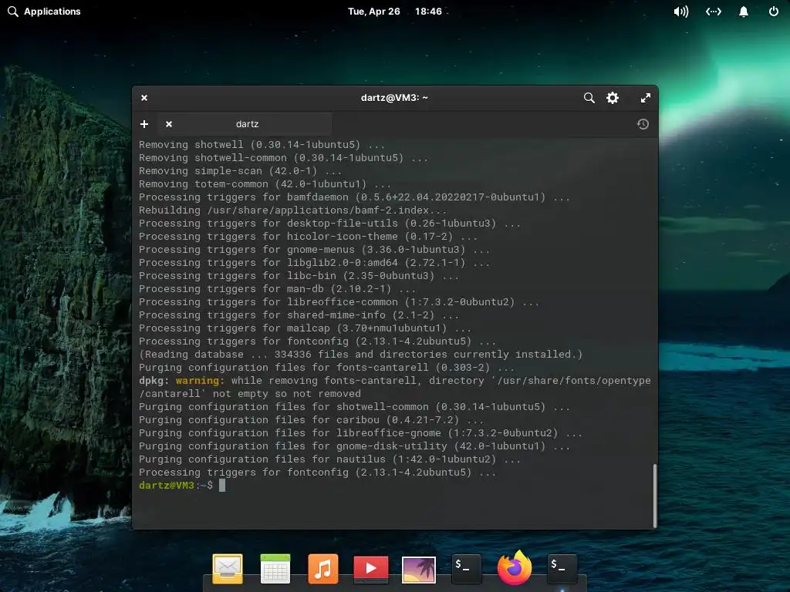Click the 'dartz@VM3: ~' window title

(x=394, y=98)
